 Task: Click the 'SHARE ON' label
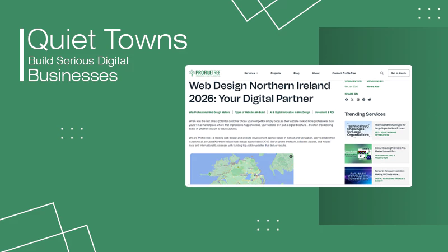click(x=351, y=94)
